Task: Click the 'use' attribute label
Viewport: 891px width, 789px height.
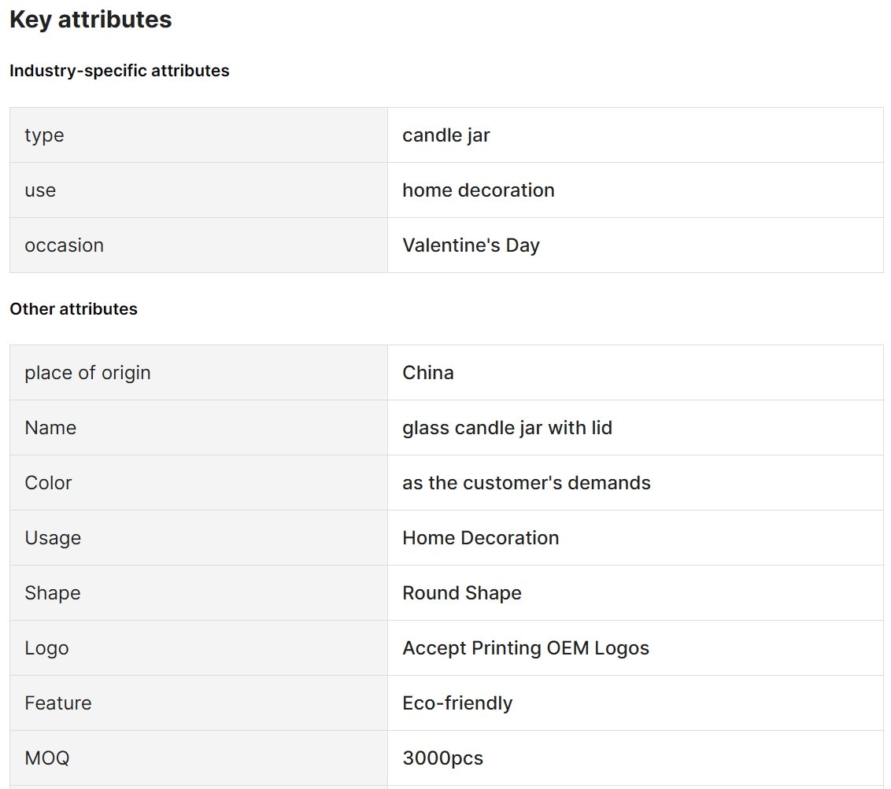Action: tap(40, 190)
